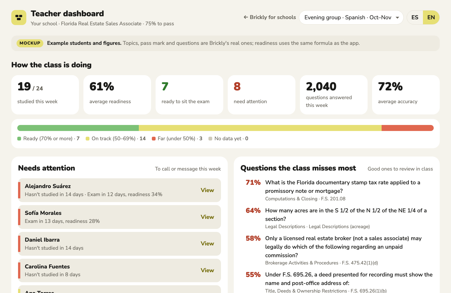
Task: View Carolina Fuentes's details
Action: coord(207,270)
